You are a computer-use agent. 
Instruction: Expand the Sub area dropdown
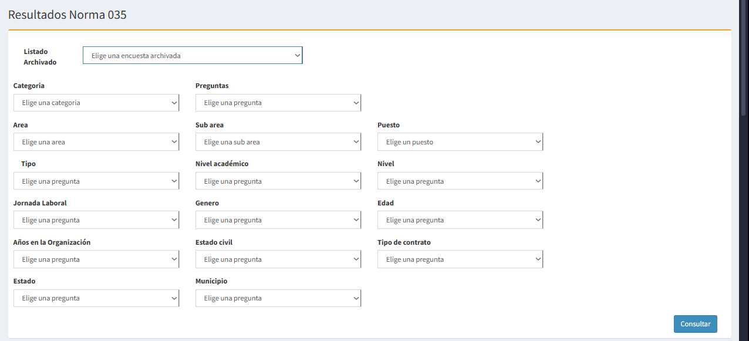[278, 142]
